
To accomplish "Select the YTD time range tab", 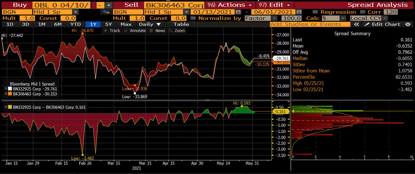I will point(75,24).
